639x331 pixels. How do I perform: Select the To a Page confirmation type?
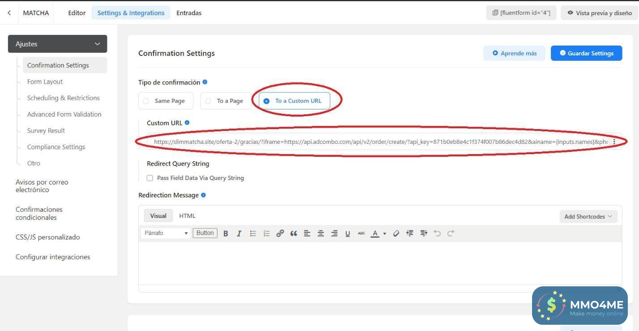tap(226, 101)
